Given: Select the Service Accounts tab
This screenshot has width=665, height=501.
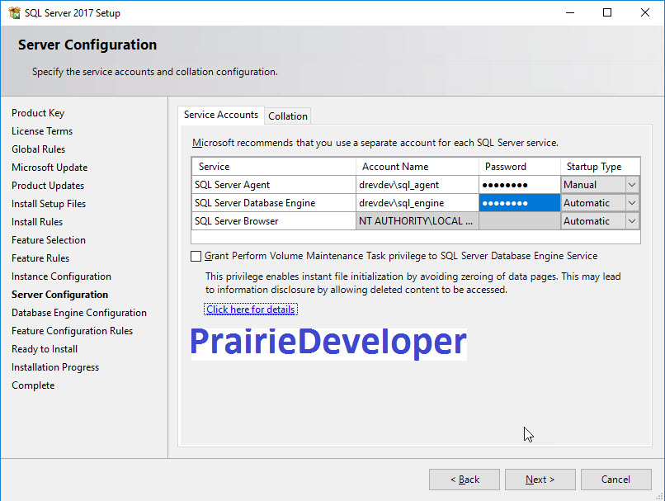Looking at the screenshot, I should click(221, 115).
